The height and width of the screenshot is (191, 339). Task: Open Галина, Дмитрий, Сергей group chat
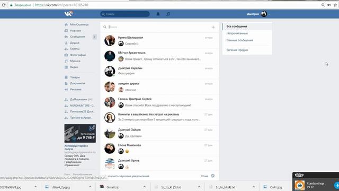point(159,102)
